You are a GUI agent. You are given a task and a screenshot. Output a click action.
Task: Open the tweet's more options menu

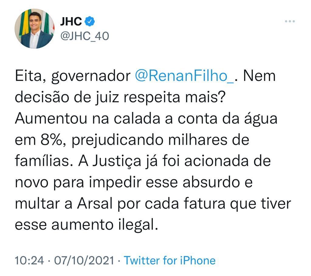[x=290, y=21]
